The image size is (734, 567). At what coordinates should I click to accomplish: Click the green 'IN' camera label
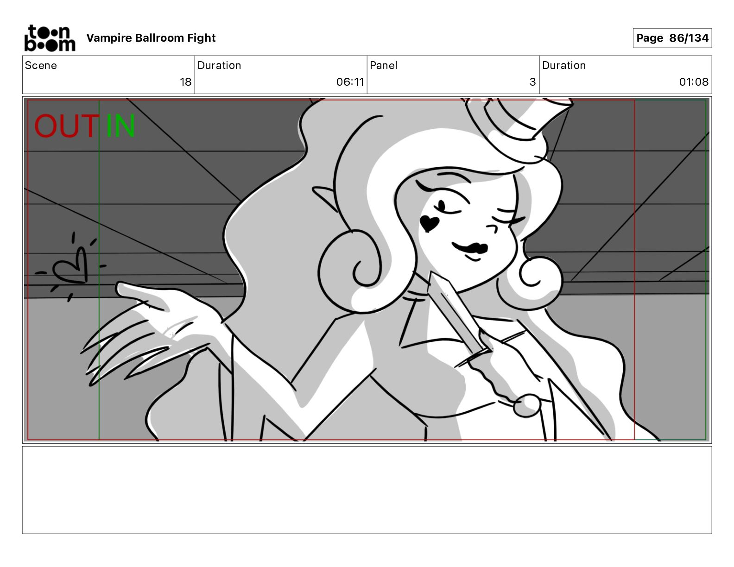[120, 126]
